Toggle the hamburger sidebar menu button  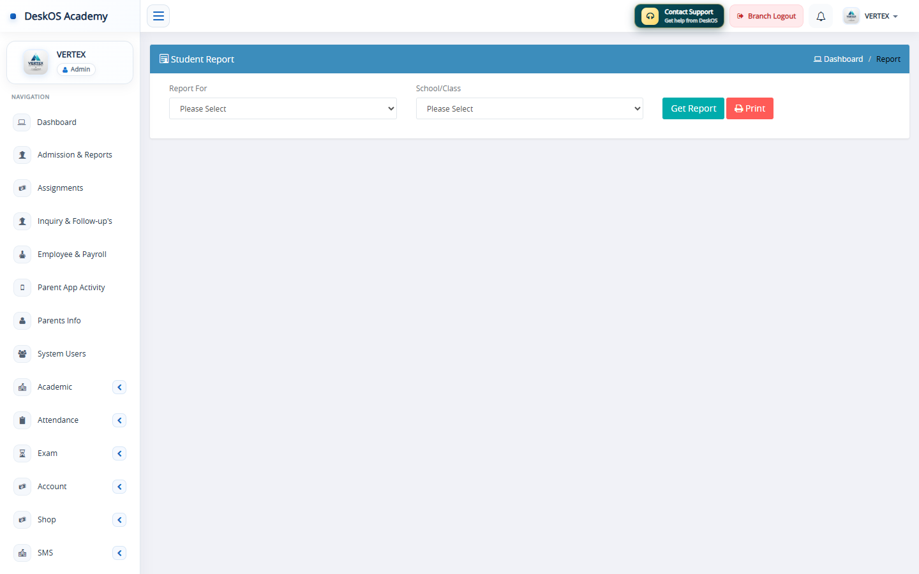158,16
